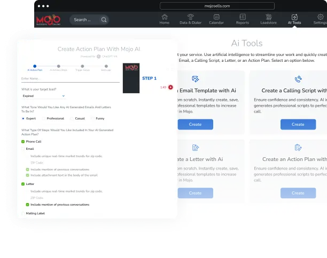Toggle Letter's previous conversations mention checkbox
Viewport: 327px width, 258px height.
click(x=27, y=205)
